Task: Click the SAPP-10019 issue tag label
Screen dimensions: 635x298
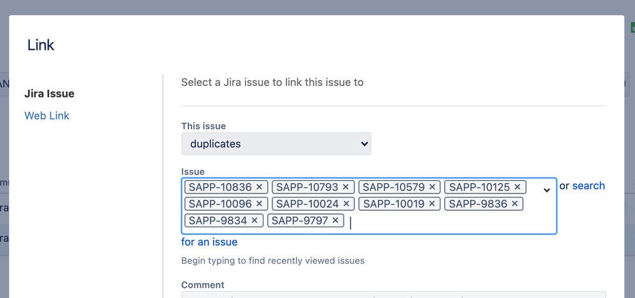Action: click(x=394, y=204)
